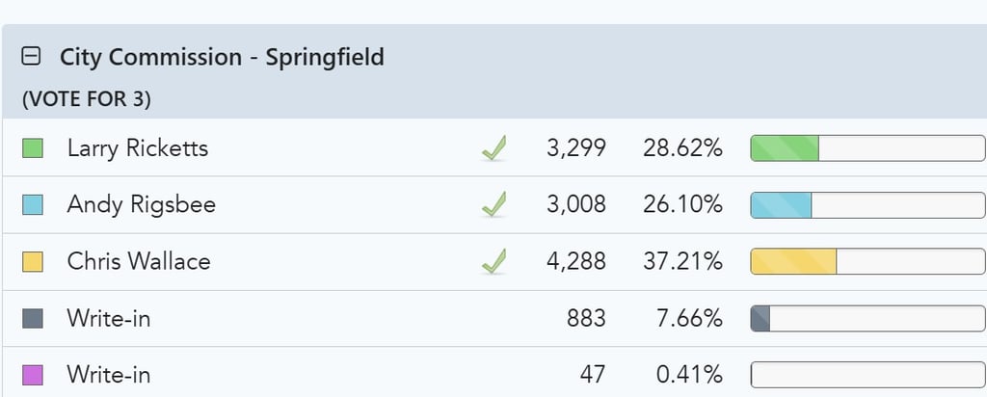The width and height of the screenshot is (987, 397).
Task: Click the blue swatch beside Andy Rigsbee
Action: [x=33, y=204]
